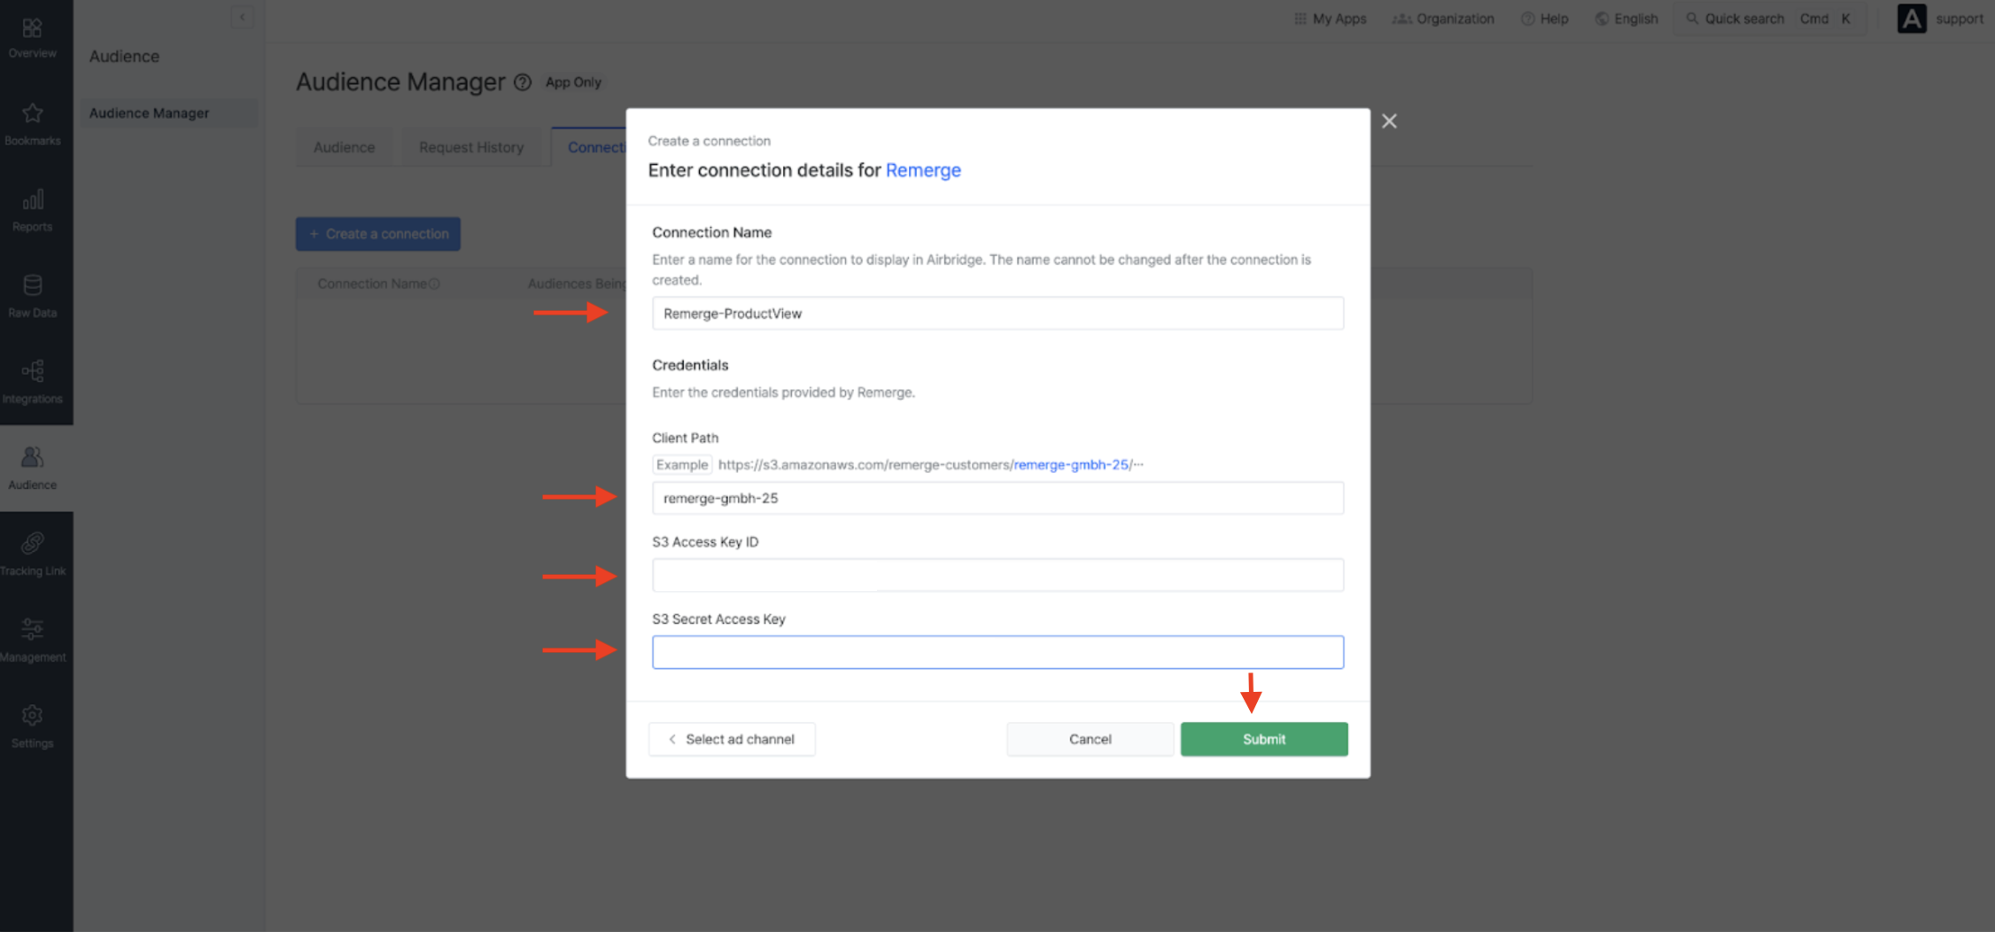The image size is (1995, 932).
Task: Switch to the Request History tab
Action: pyautogui.click(x=471, y=147)
